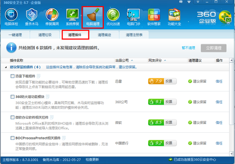Open 查杀木马 trojan scan icon

[32, 17]
